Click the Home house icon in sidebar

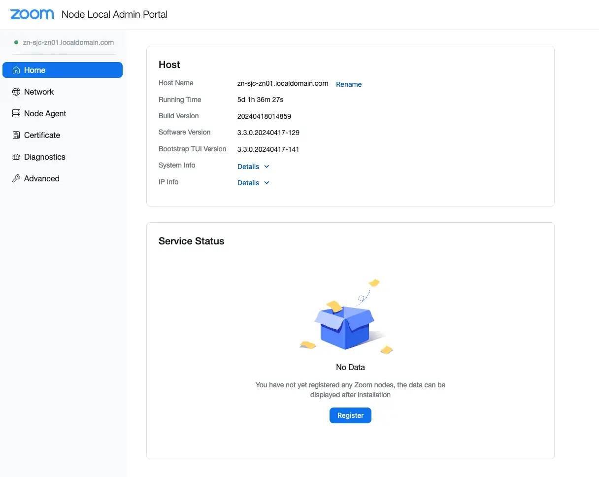click(x=16, y=70)
